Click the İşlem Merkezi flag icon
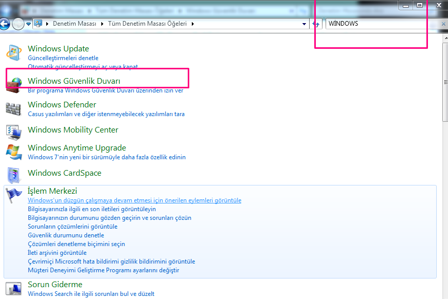448x299 pixels. click(x=14, y=195)
